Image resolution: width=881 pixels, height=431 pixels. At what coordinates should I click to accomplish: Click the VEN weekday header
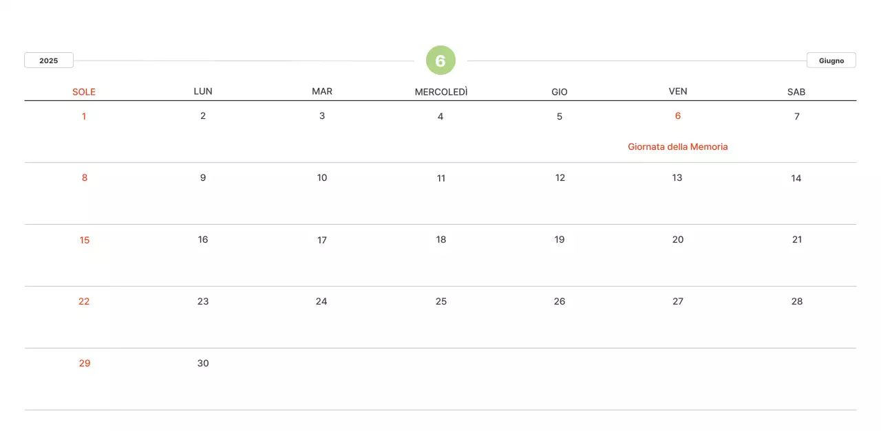pyautogui.click(x=678, y=91)
